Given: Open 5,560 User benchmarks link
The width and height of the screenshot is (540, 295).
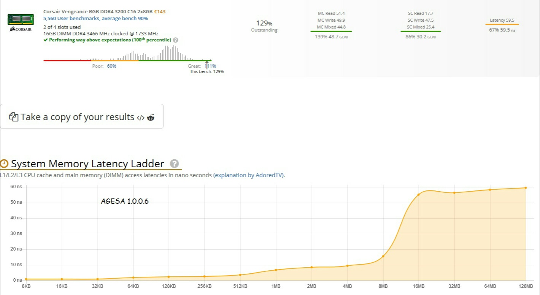Looking at the screenshot, I should pos(95,18).
